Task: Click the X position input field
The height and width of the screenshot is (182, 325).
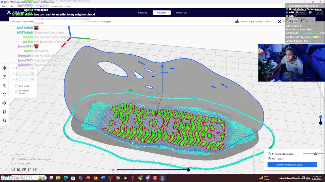Action: [x=25, y=68]
